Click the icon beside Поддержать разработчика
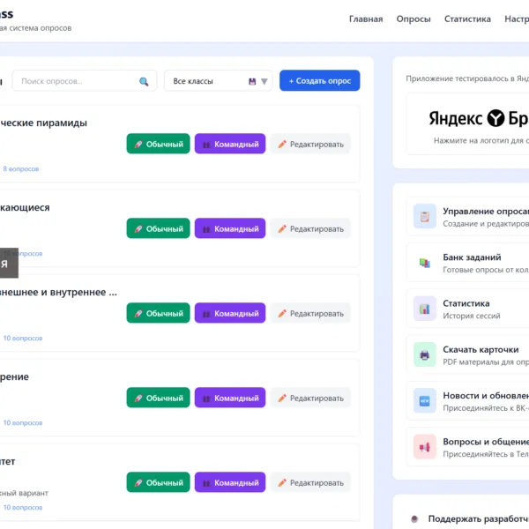This screenshot has width=529, height=529. click(414, 518)
